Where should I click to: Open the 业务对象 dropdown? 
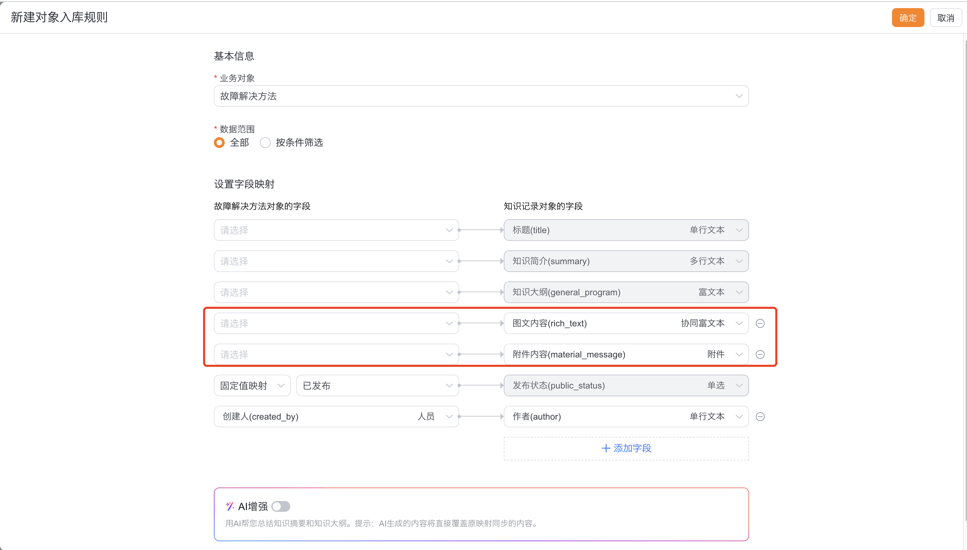[481, 96]
